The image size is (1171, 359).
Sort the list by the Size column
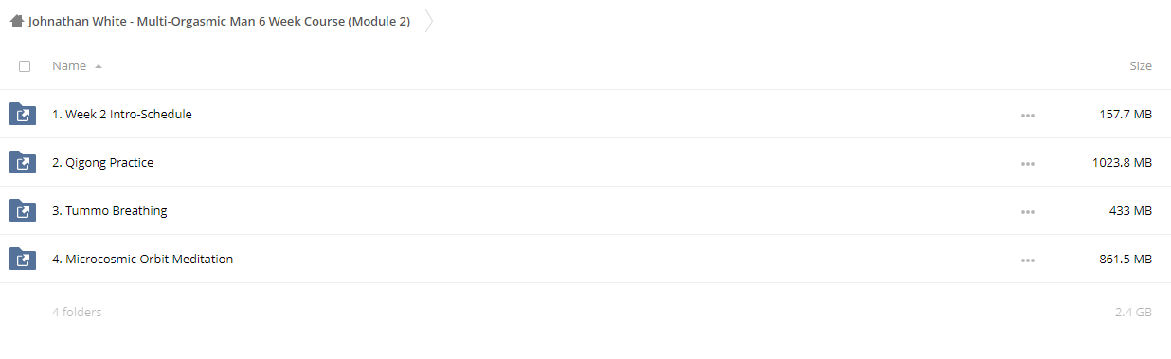(x=1141, y=66)
